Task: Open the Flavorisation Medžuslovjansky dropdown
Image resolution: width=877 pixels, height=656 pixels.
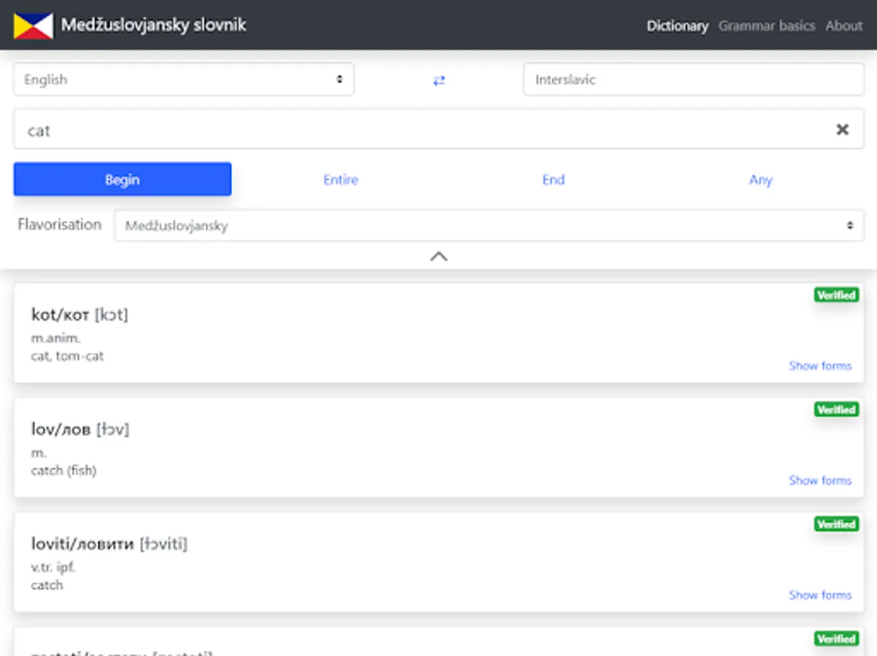Action: coord(489,226)
